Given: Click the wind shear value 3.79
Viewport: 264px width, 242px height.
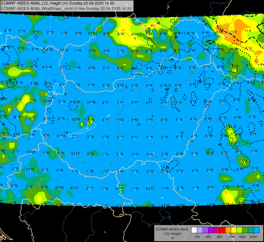Looking at the screenshot, I should tap(121, 34).
